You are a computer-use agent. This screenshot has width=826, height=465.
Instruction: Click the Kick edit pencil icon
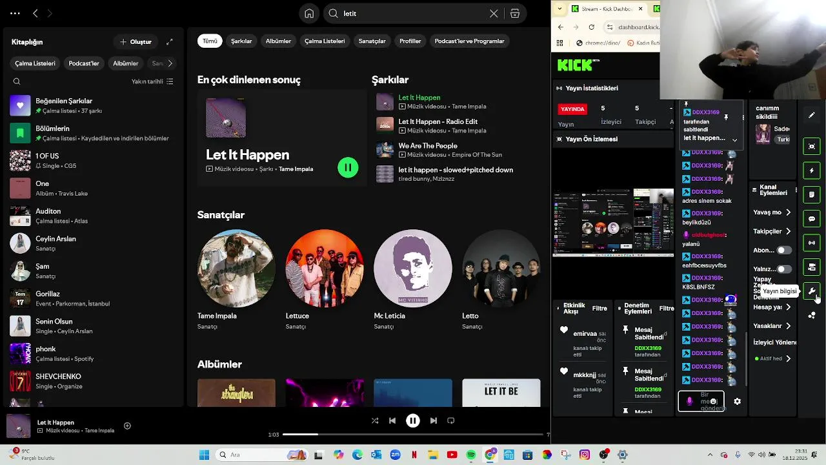[x=812, y=115]
